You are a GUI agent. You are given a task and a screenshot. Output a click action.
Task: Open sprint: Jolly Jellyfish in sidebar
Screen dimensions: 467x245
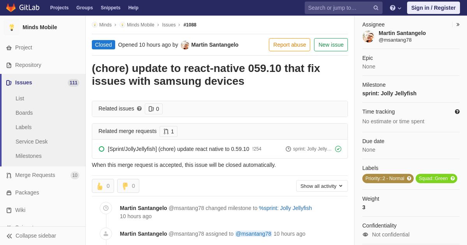pos(389,93)
